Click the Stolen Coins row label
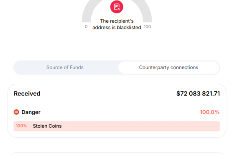Image resolution: width=232 pixels, height=155 pixels. [47, 126]
